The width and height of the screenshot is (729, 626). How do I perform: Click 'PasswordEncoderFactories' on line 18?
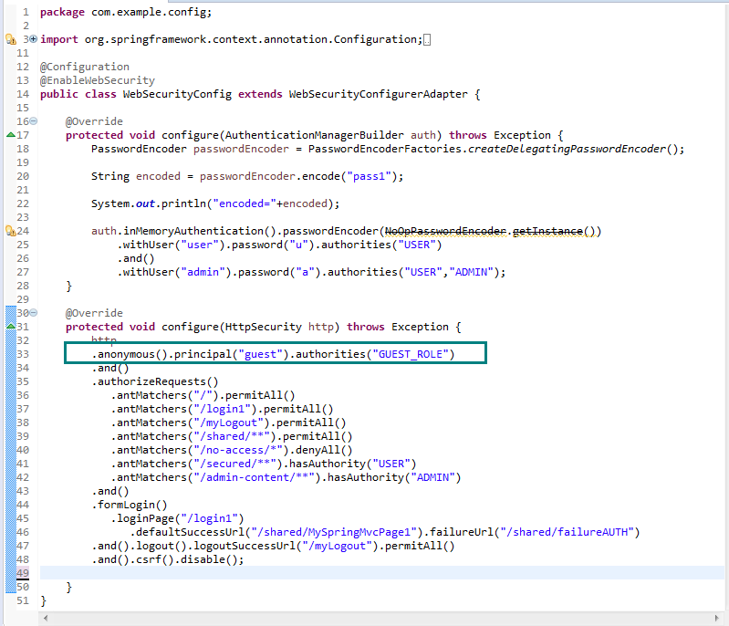point(384,149)
